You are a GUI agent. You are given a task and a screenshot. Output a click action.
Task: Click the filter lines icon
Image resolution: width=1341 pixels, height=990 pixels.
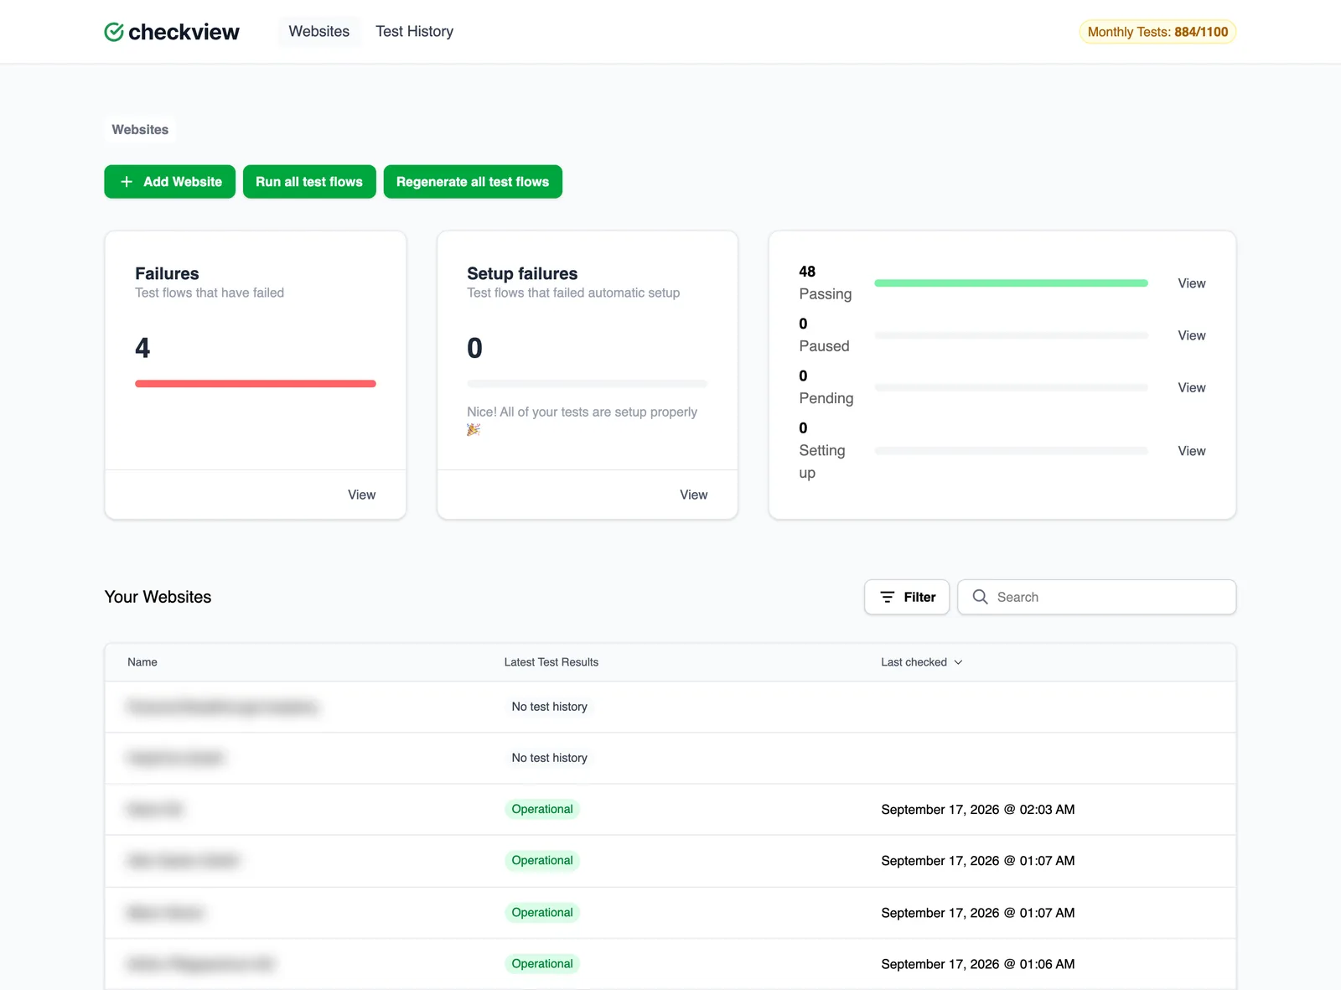tap(888, 597)
